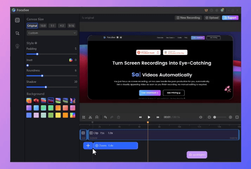The height and width of the screenshot is (169, 251).
Task: Click New Recording button
Action: (188, 18)
